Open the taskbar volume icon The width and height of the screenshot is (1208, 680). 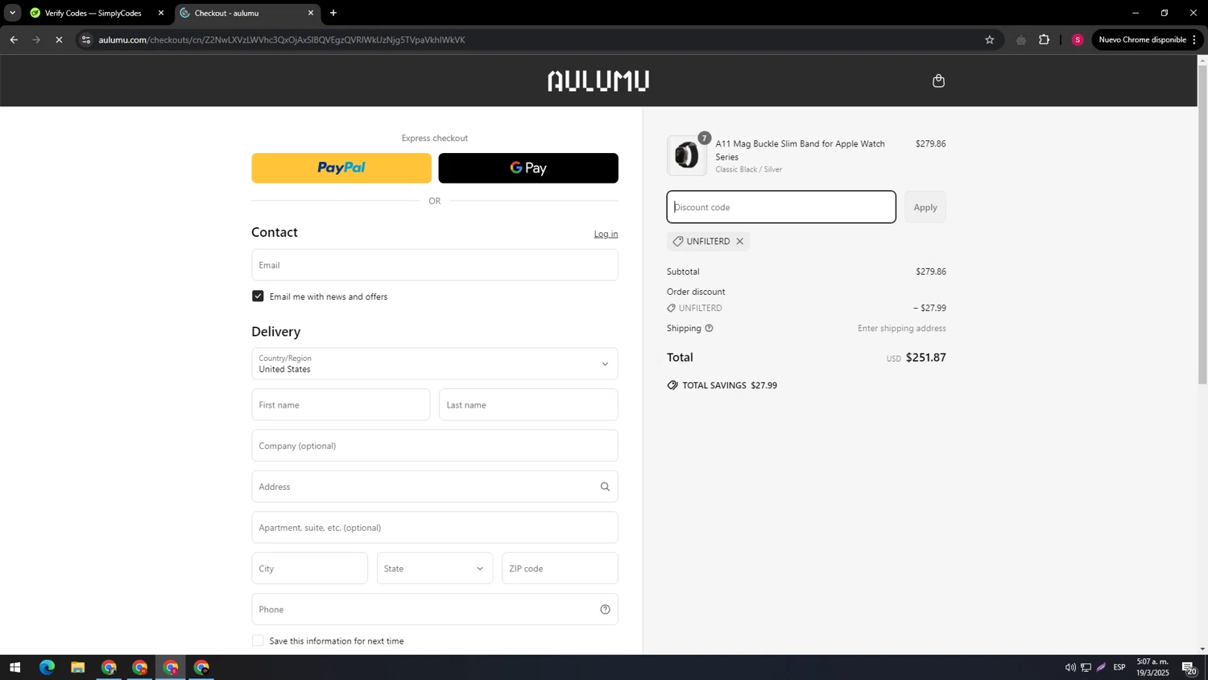point(1070,668)
